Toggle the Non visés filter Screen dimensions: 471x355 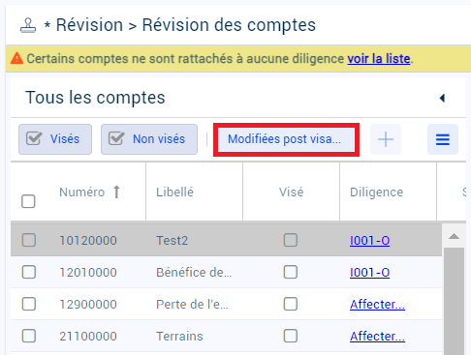click(x=149, y=139)
